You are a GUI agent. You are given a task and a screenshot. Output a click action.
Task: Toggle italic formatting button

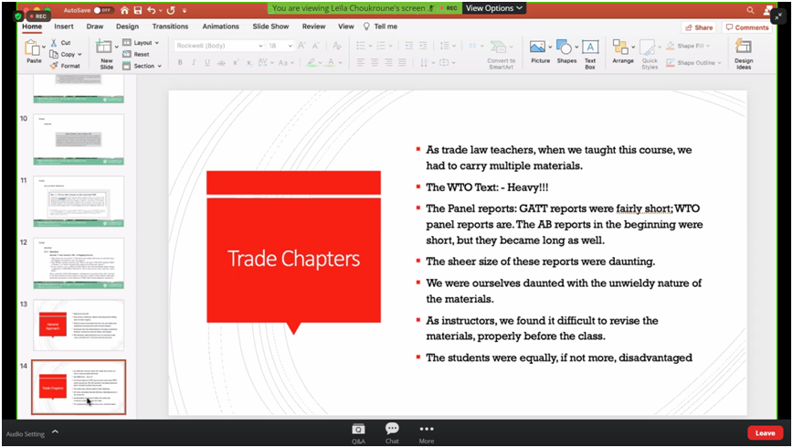(193, 63)
